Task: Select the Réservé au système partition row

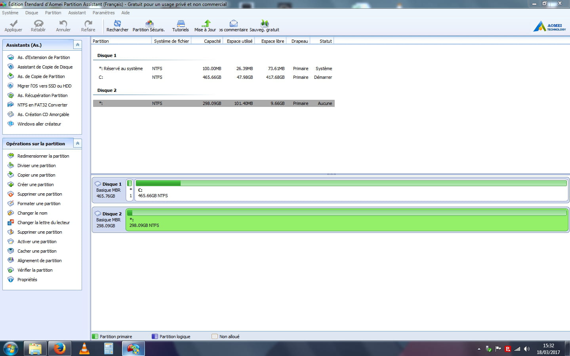Action: click(214, 69)
